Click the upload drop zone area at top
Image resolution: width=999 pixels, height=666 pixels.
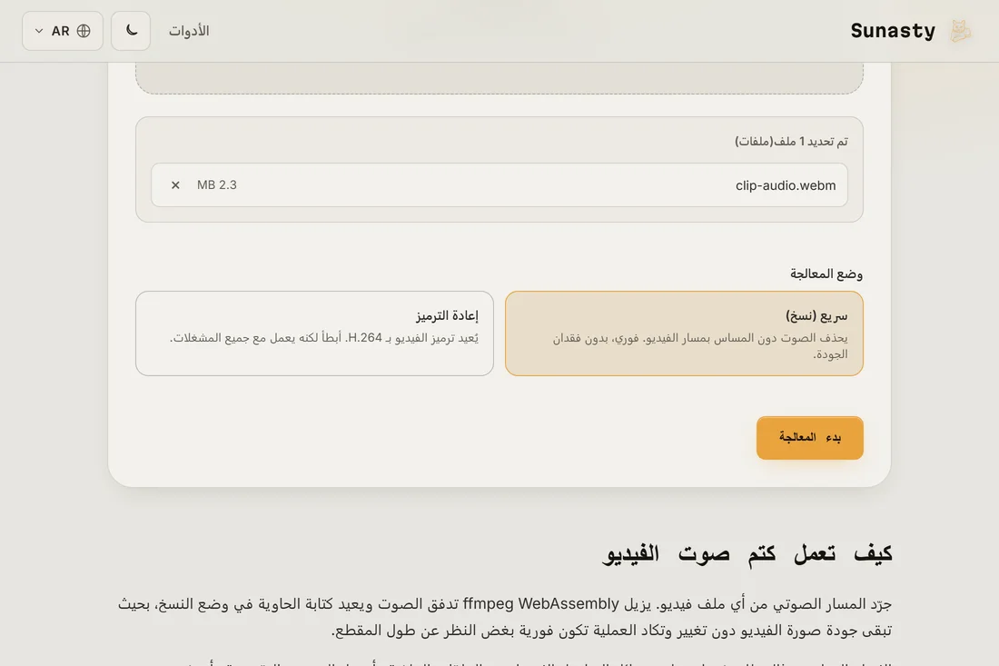tap(499, 77)
